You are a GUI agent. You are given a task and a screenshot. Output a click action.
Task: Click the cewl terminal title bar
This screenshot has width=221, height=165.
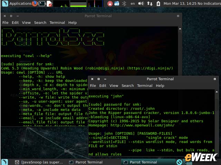pos(98,16)
